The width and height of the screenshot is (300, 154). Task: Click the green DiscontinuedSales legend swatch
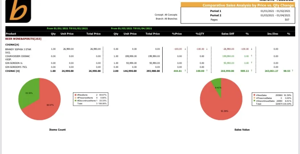point(254,101)
